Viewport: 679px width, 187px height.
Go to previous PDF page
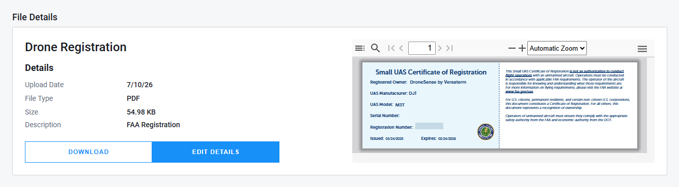pos(401,48)
